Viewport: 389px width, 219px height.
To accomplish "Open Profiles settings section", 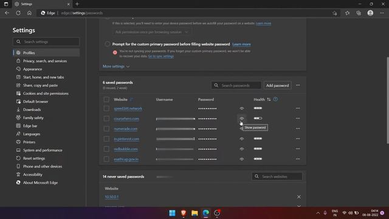I will pyautogui.click(x=46, y=53).
